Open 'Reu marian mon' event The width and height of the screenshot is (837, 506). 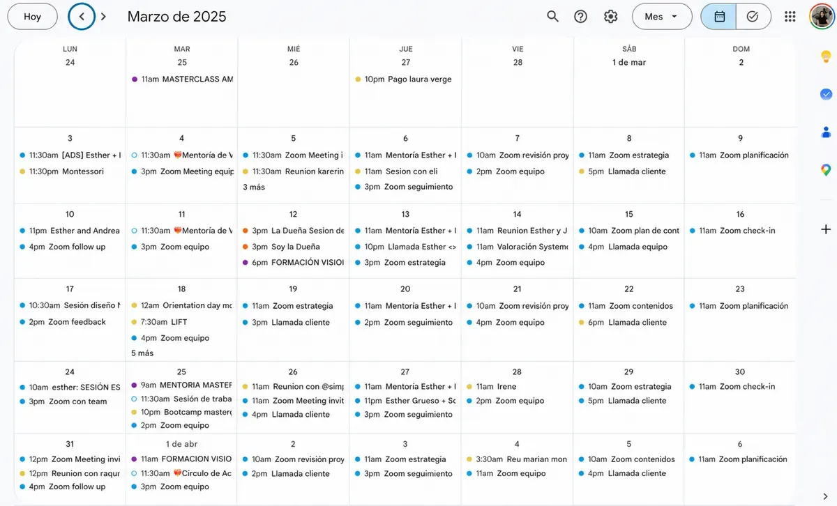pyautogui.click(x=518, y=459)
